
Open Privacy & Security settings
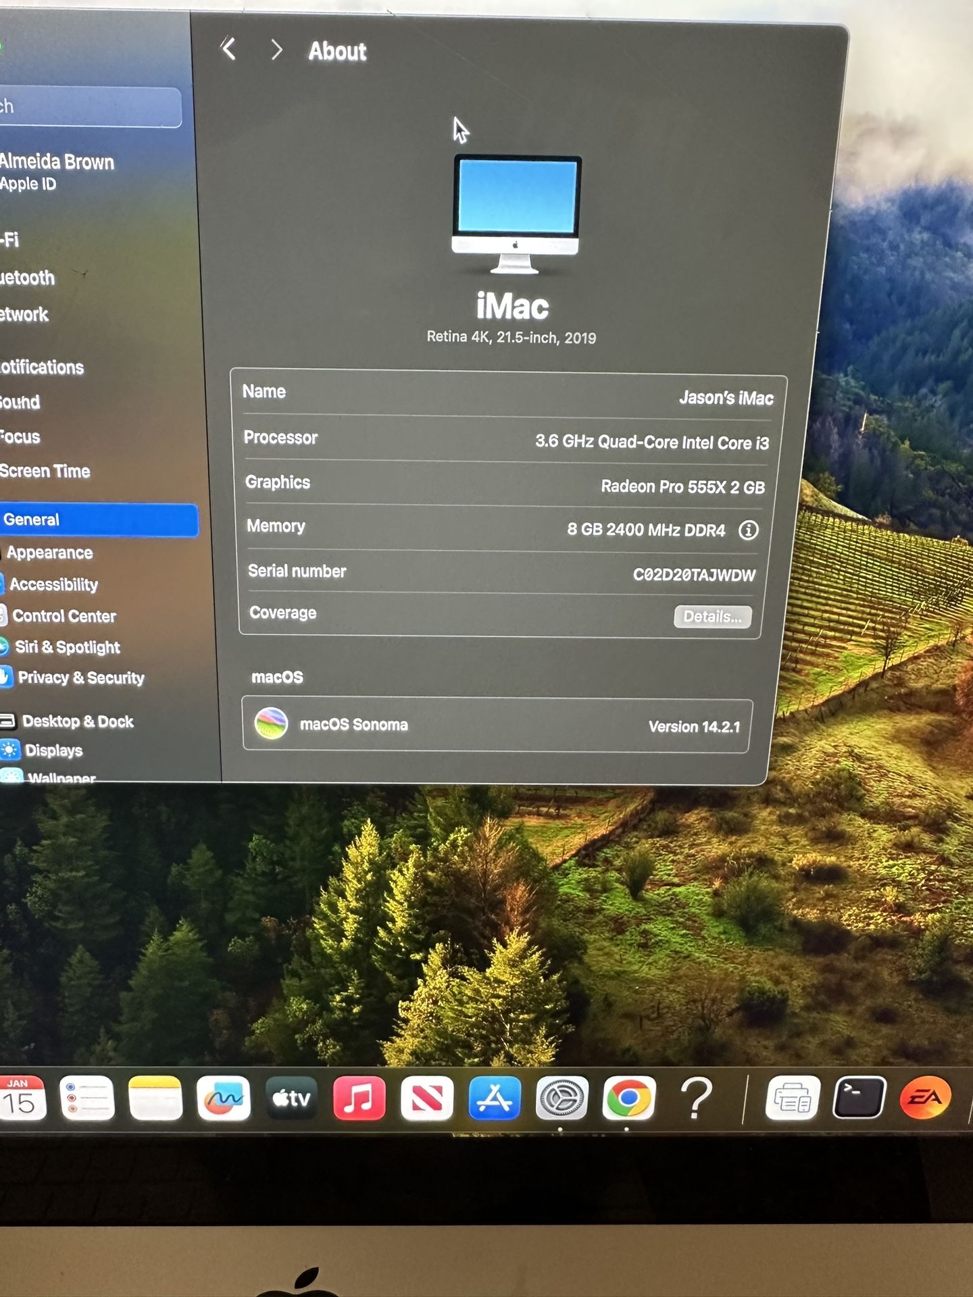click(80, 678)
